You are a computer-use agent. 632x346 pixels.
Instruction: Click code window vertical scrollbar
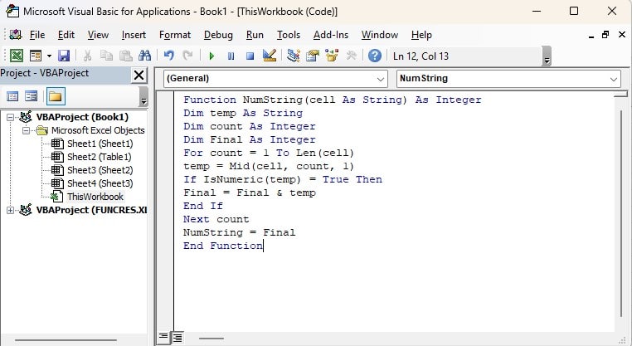click(620, 212)
